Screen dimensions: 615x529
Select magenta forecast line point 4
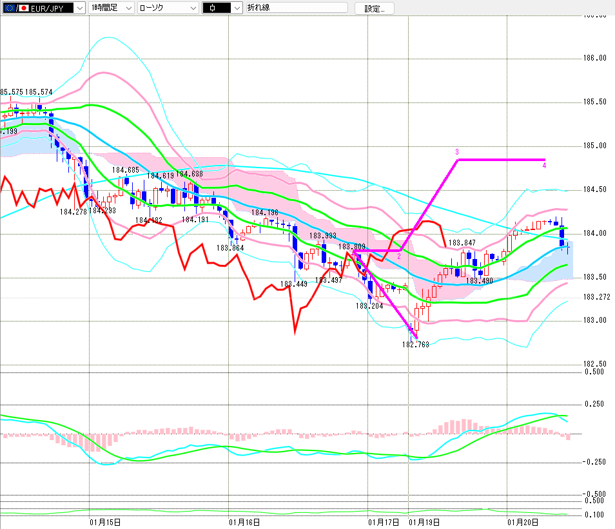544,166
